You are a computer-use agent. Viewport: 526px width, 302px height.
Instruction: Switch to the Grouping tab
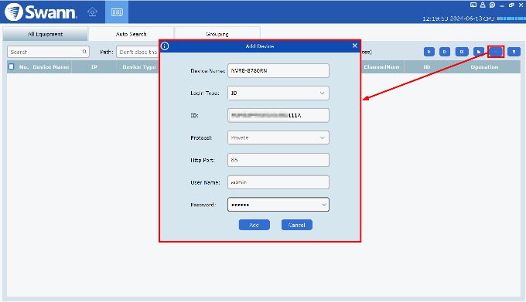217,34
